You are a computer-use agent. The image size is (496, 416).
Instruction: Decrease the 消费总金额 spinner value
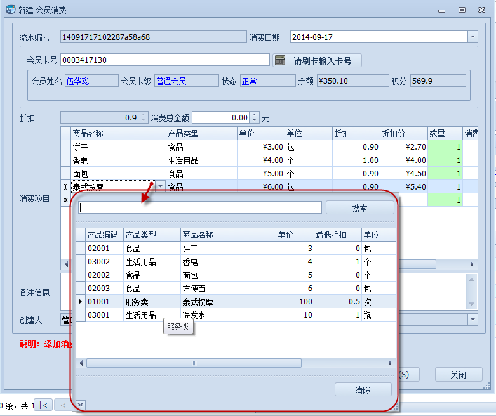[254, 120]
